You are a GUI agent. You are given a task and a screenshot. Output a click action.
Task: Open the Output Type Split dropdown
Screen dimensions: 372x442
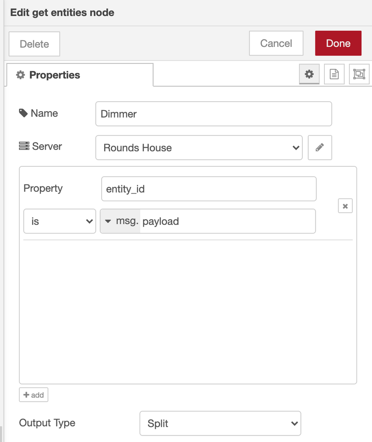click(x=220, y=423)
